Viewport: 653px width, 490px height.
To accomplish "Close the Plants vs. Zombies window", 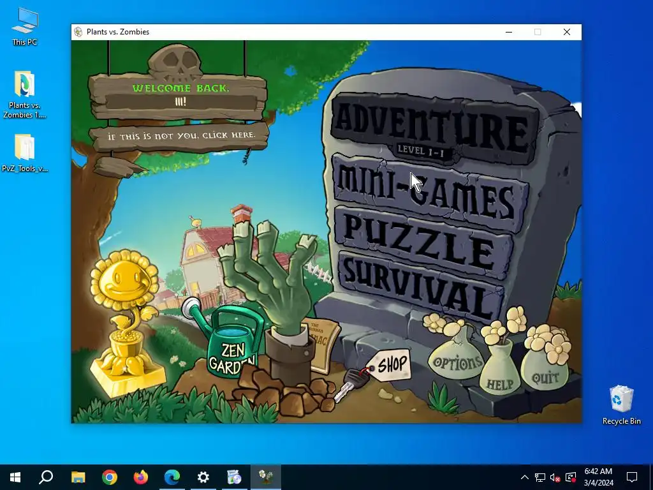I will (x=567, y=32).
